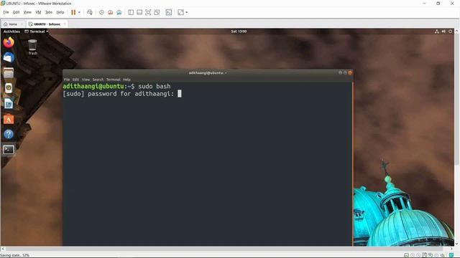Screen dimensions: 460x258
Task: Launch Thunderbird Mail from the dock
Action: coord(9,57)
